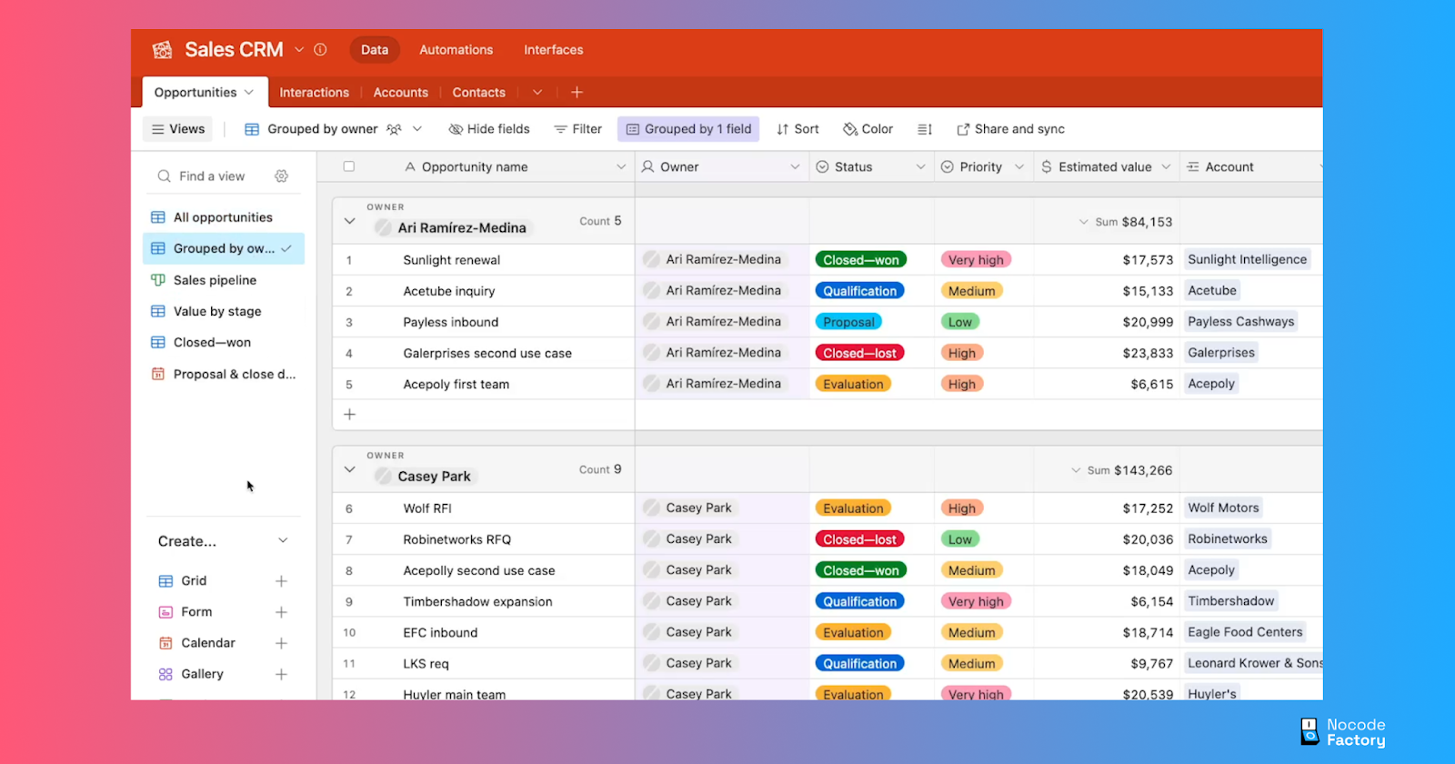
Task: Collapse the Casey Park group
Action: 349,469
